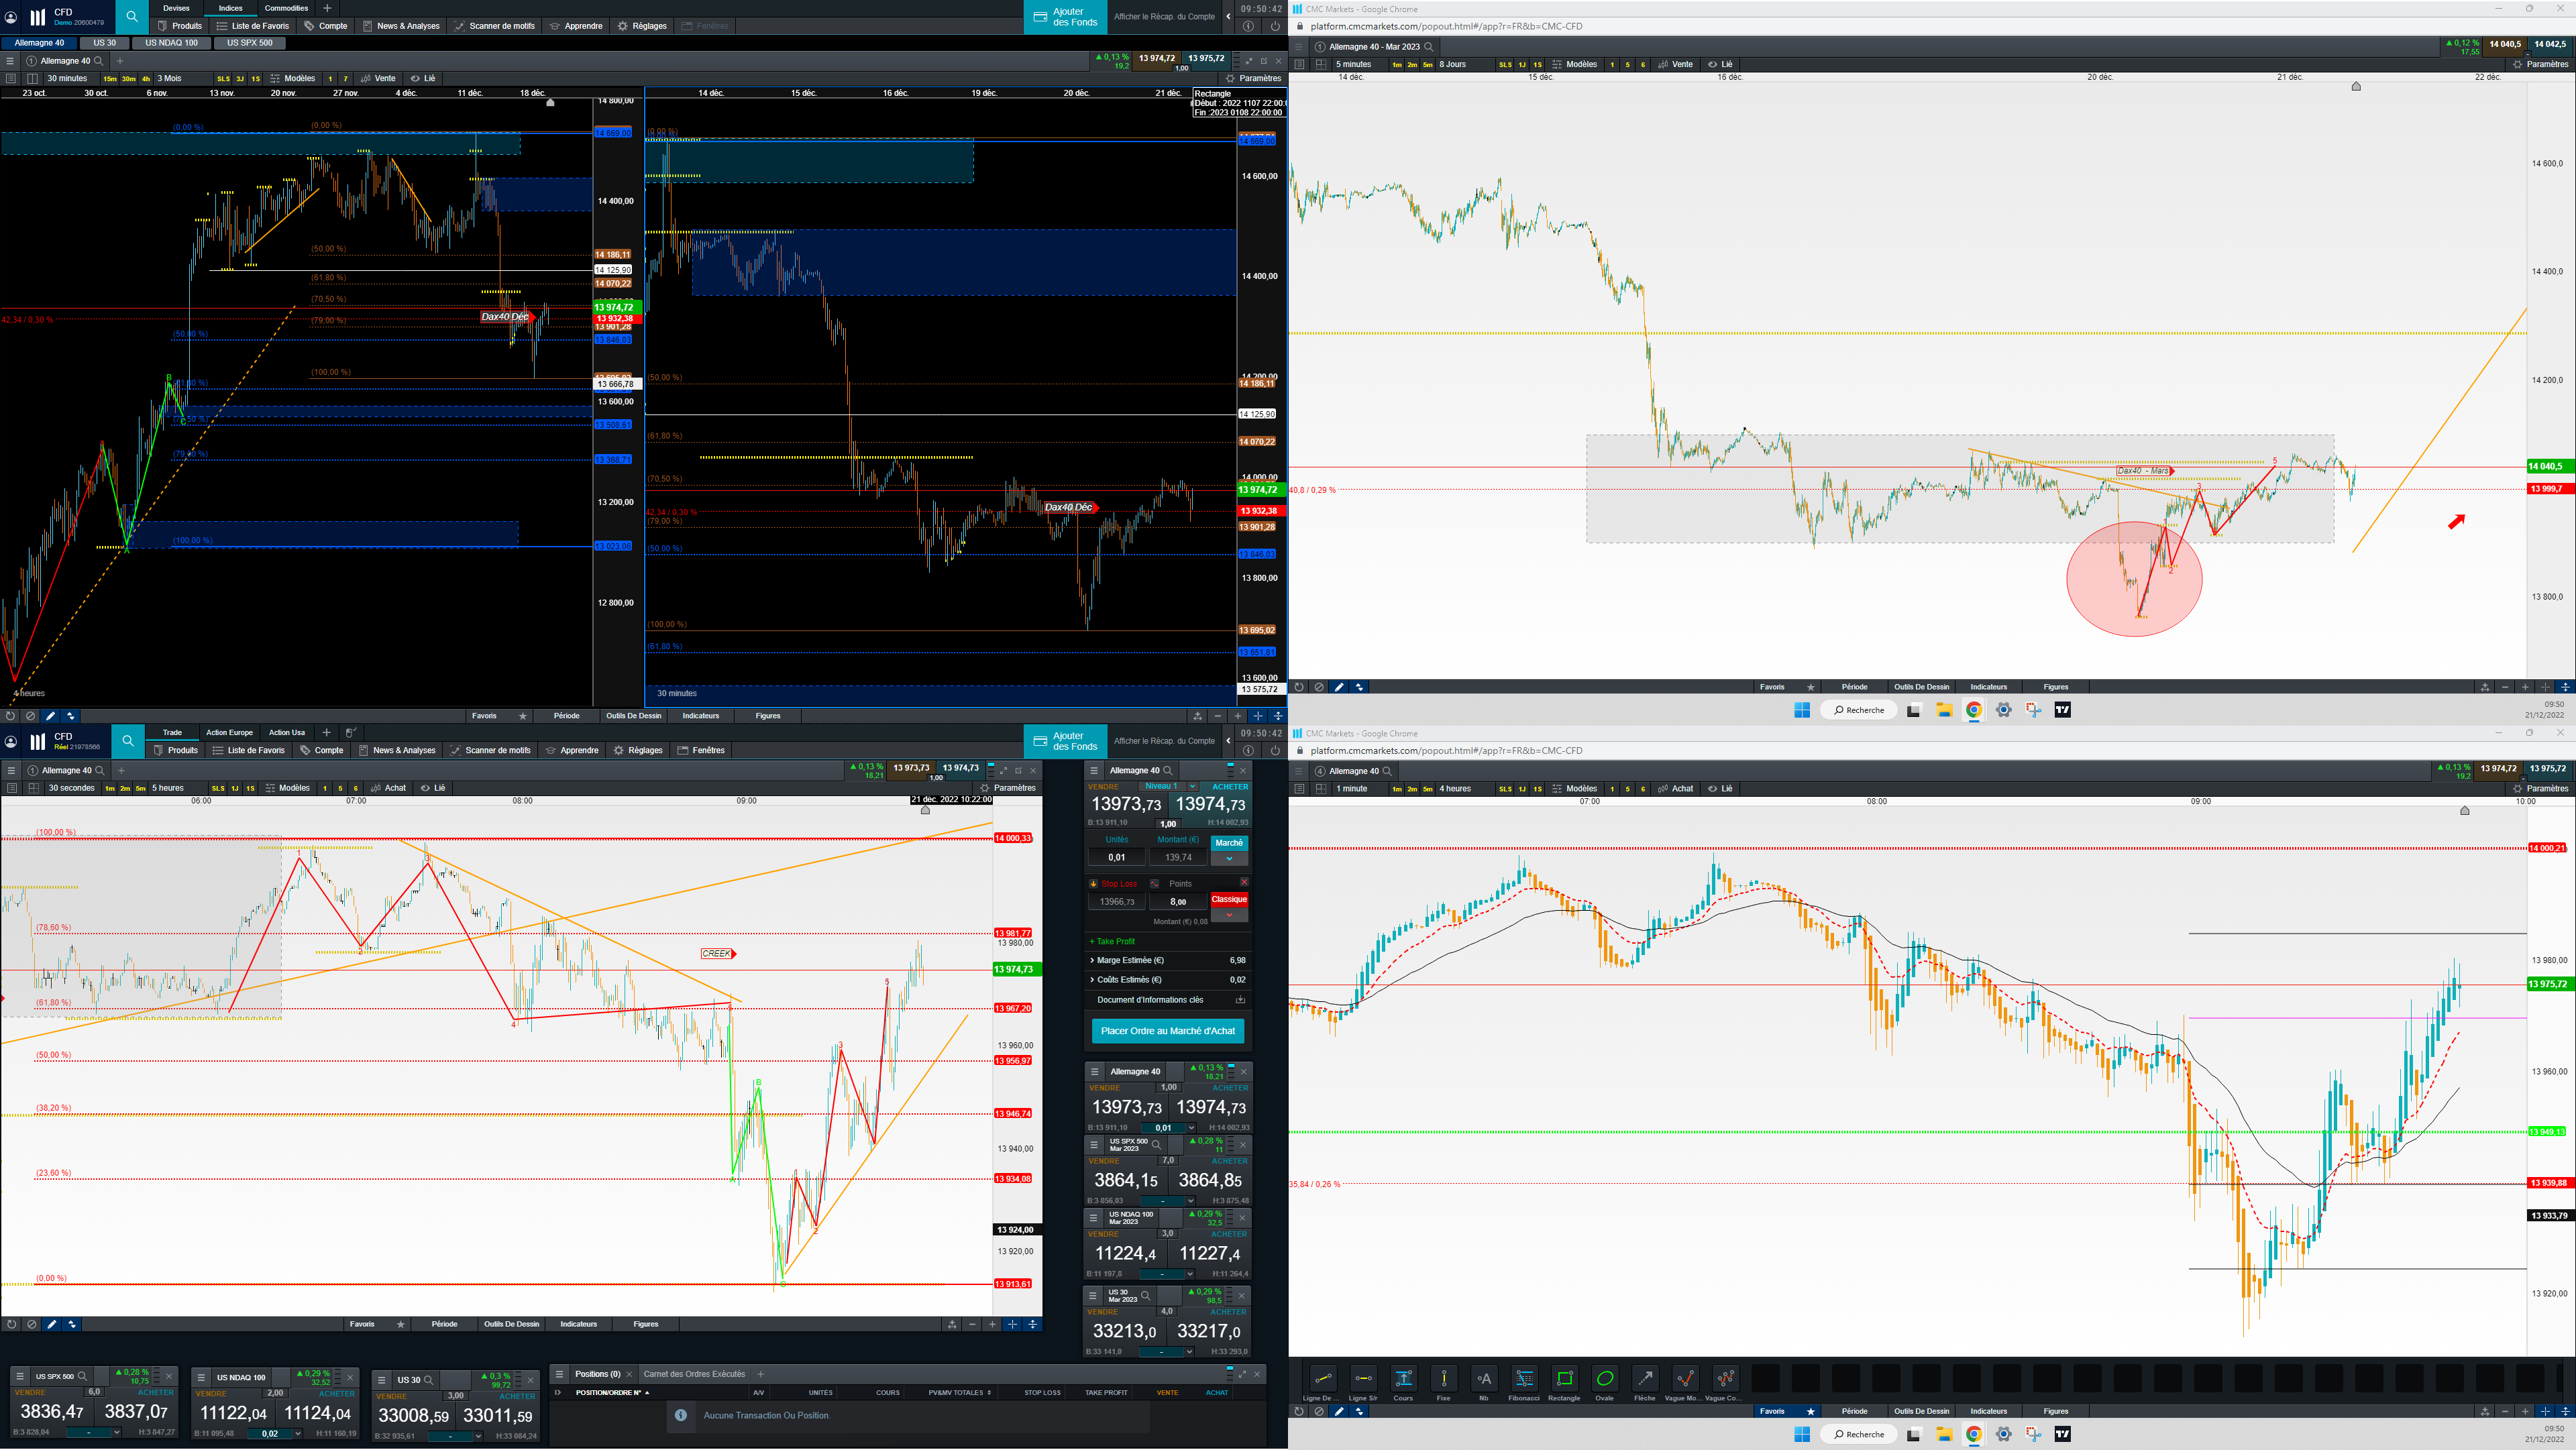Select the Rectangle drawing tool
The height and width of the screenshot is (1450, 2576).
(x=1564, y=1379)
